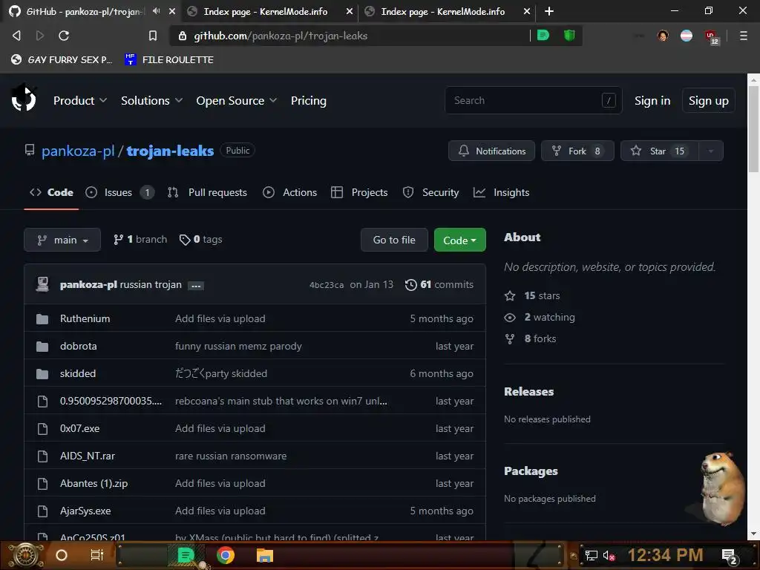This screenshot has height=570, width=760.
Task: Open a new browser tab
Action: [548, 11]
